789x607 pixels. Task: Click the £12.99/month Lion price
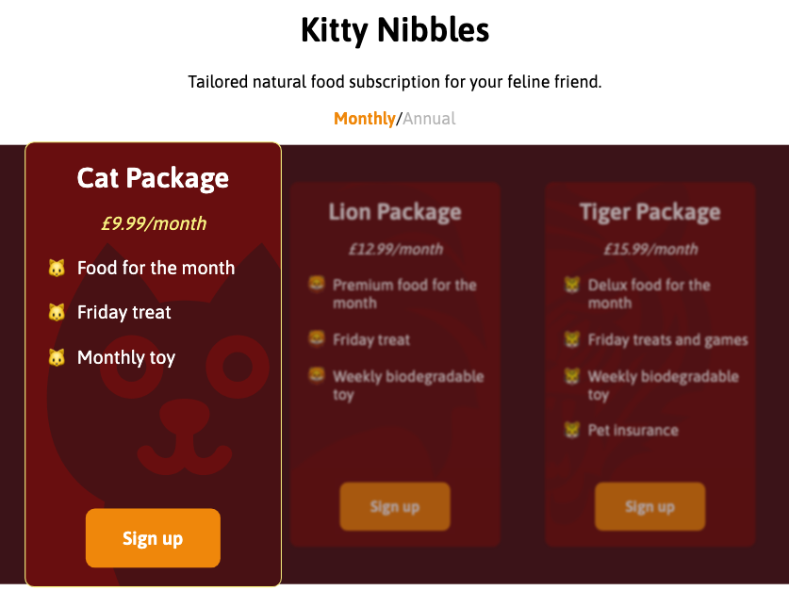(395, 250)
